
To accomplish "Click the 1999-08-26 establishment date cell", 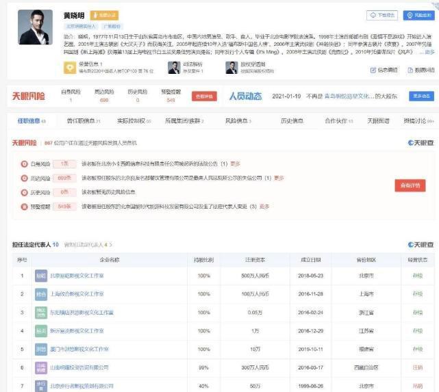I will pos(310,386).
